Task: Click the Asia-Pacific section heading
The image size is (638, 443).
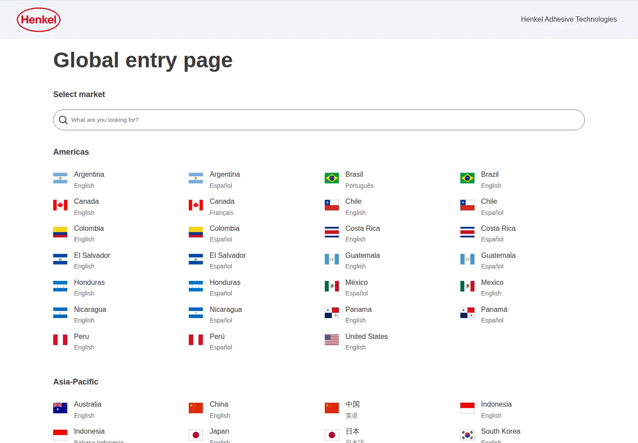Action: click(76, 382)
